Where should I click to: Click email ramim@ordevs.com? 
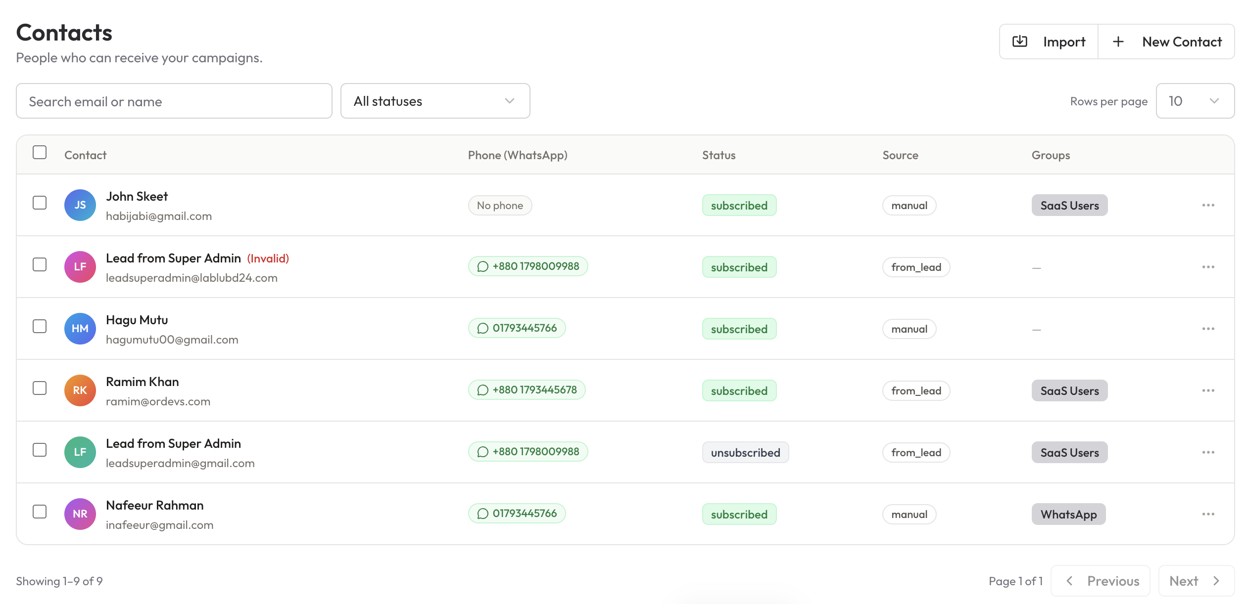pos(158,401)
